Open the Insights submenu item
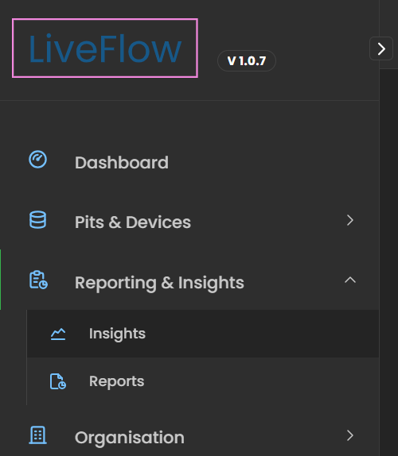The width and height of the screenshot is (398, 456). [203, 334]
